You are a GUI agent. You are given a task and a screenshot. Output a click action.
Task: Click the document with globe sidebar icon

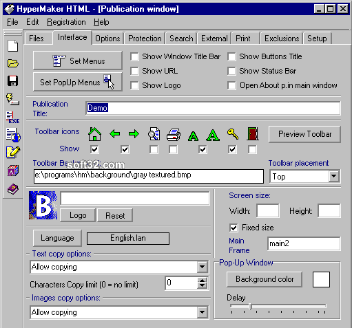tap(13, 135)
